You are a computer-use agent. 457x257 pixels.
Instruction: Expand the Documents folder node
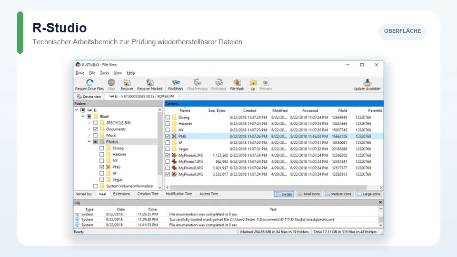89,129
